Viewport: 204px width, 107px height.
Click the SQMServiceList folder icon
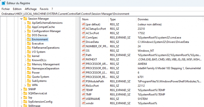pos(25,93)
